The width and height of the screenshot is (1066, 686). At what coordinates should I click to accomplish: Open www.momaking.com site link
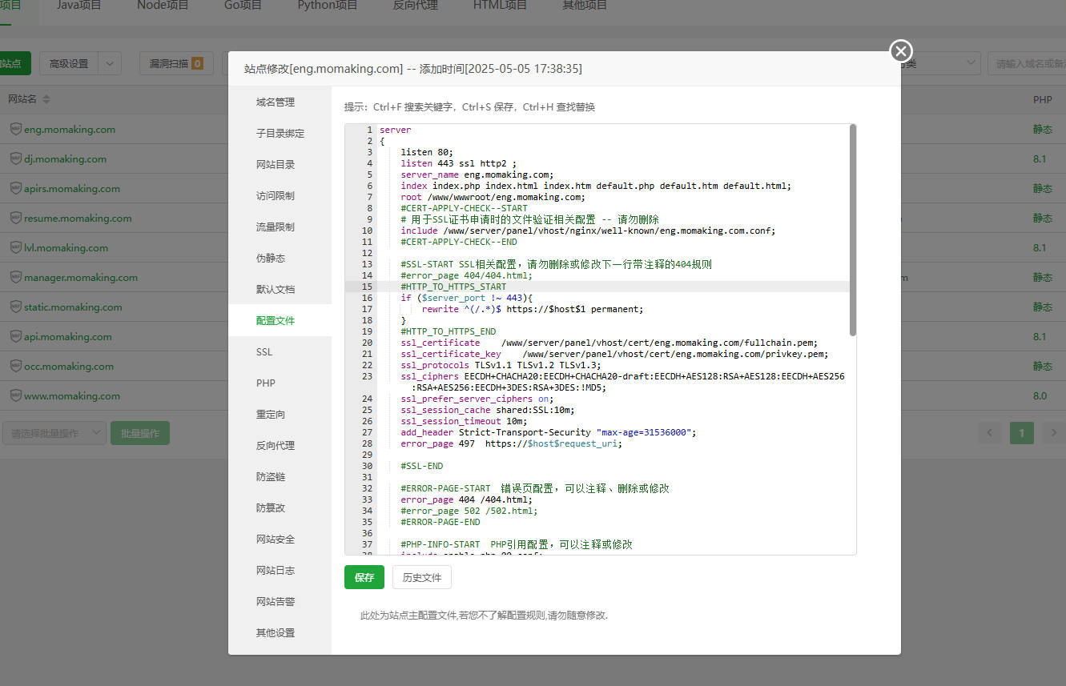coord(72,395)
